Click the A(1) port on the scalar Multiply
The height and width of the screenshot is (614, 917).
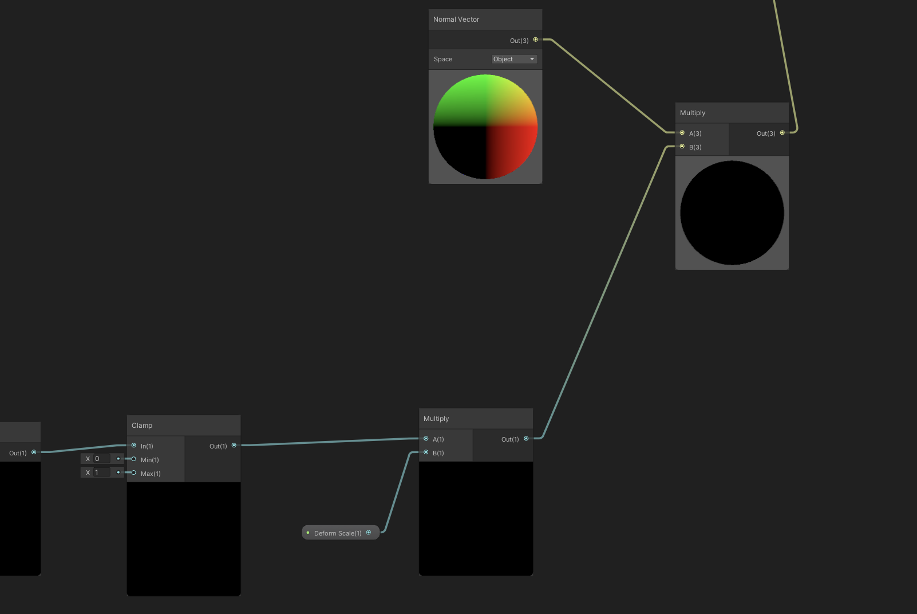(x=426, y=439)
